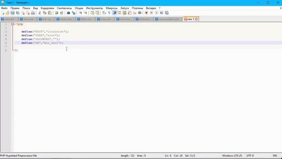The height and width of the screenshot is (159, 282).
Task: Undo last action with green arrow
Action: (x=56, y=13)
